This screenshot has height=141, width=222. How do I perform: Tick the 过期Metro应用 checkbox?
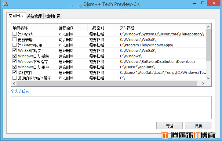pyautogui.click(x=14, y=45)
